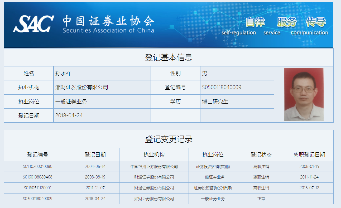
Task: Click the departure date 2011-11-24
Action: pos(309,177)
